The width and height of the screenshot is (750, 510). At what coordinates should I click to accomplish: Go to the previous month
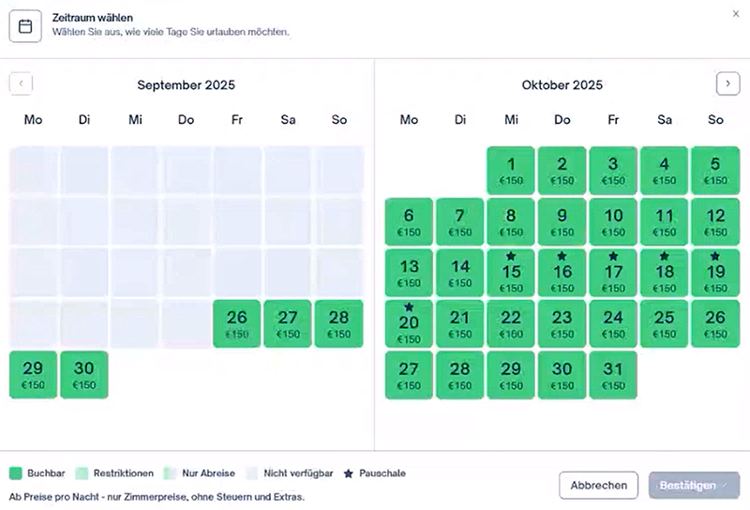pos(21,83)
